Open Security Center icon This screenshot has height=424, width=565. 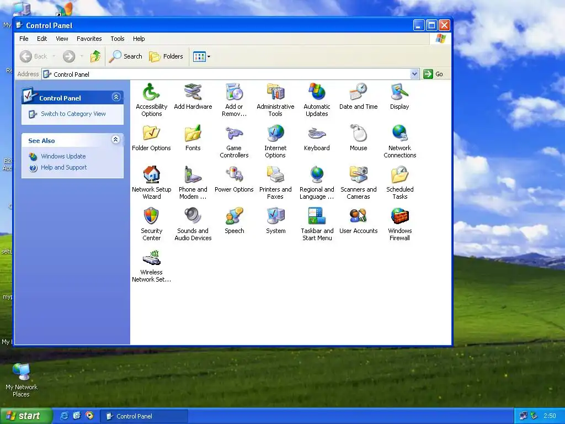click(151, 224)
